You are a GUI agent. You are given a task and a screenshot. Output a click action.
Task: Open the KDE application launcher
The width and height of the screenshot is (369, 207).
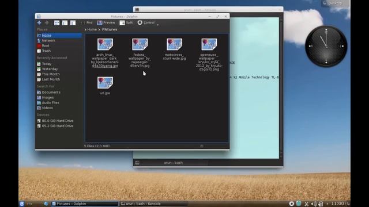click(x=22, y=204)
